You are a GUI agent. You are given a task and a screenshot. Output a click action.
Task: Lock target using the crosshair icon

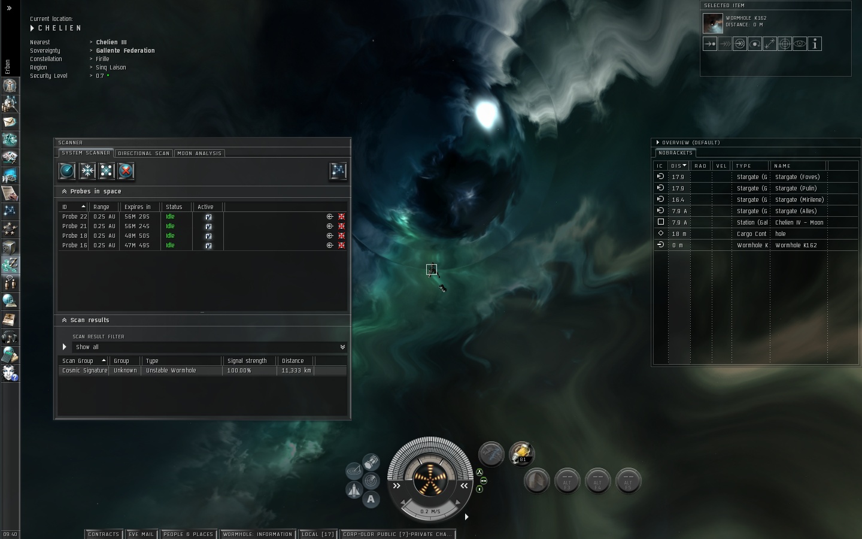point(785,44)
